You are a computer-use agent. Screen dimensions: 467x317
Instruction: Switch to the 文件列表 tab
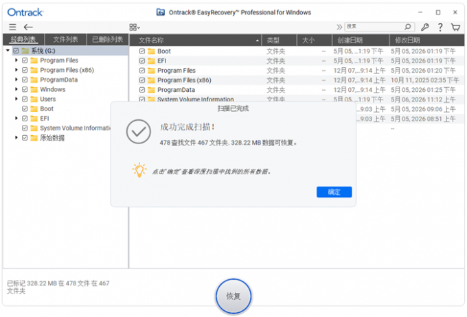point(65,39)
